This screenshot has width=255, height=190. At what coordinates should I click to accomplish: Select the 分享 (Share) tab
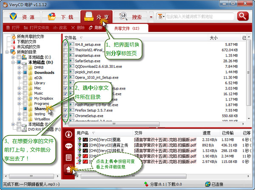(96, 17)
